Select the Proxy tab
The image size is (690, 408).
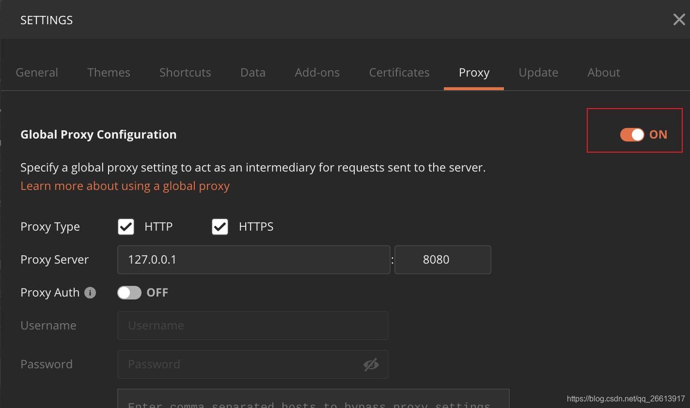tap(474, 73)
